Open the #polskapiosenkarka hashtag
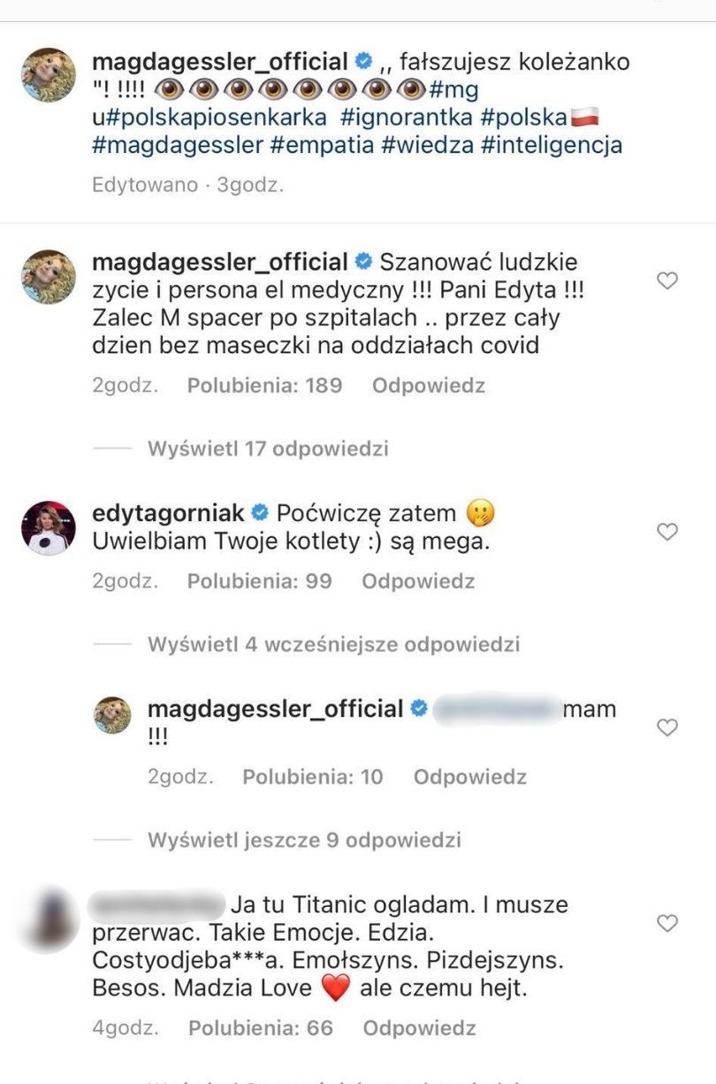716x1084 pixels. pos(217,118)
